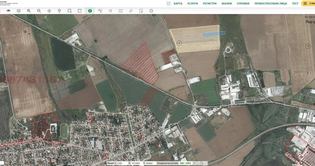Open the solid basemap layers icon
315x166 pixels.
[8, 11]
